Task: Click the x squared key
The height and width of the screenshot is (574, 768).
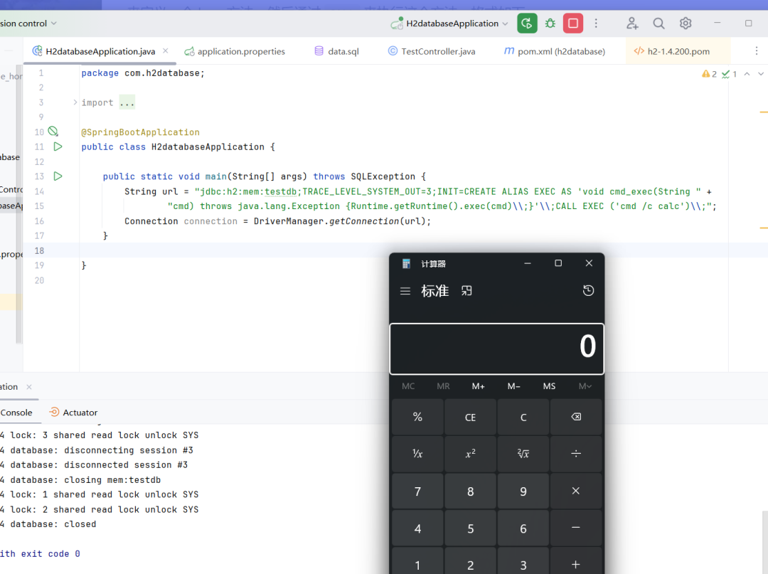Action: (x=470, y=454)
